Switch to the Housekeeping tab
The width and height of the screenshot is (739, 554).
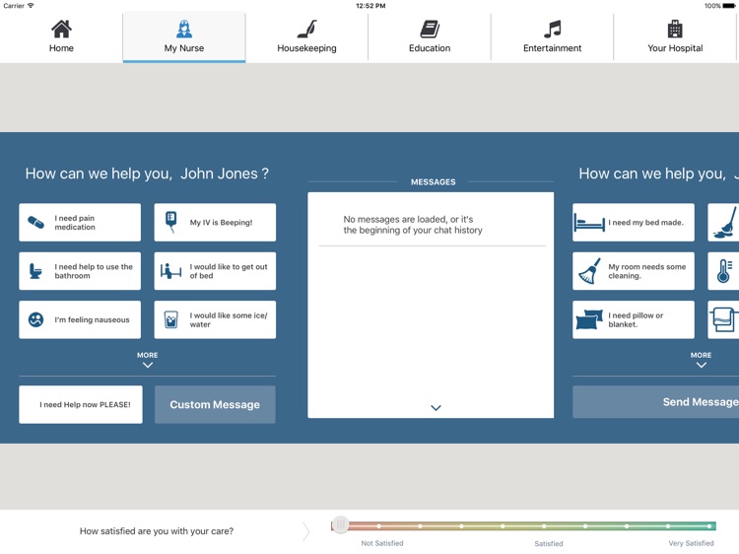306,37
